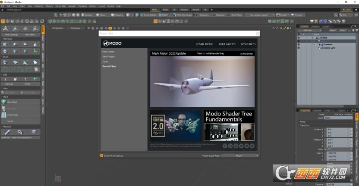Click the viewport zoom magnifier icon
The height and width of the screenshot is (186, 359).
[x=281, y=28]
